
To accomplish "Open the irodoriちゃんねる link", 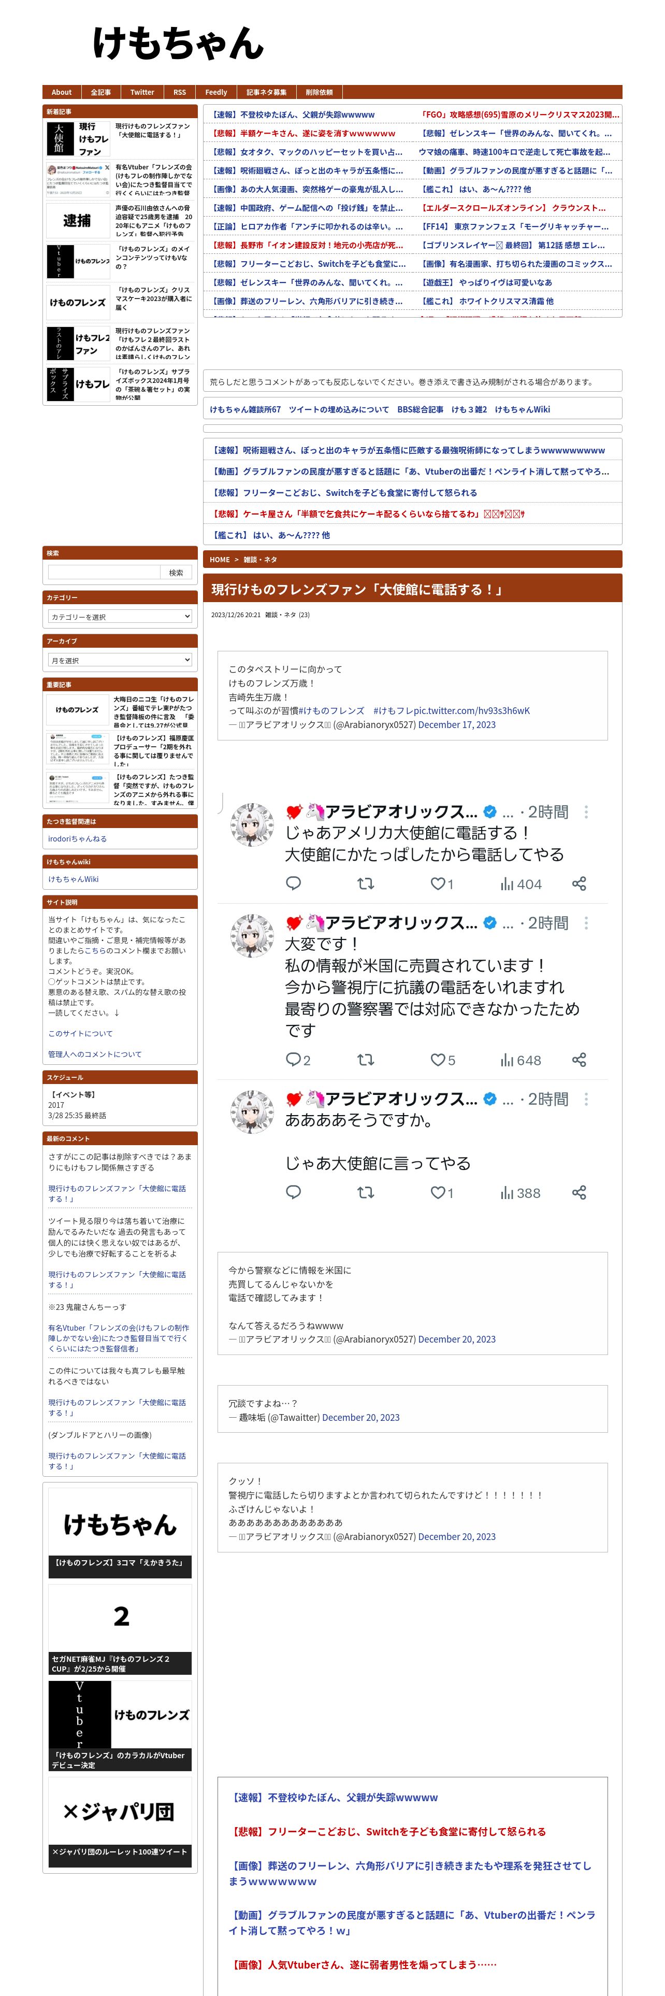I will point(77,838).
